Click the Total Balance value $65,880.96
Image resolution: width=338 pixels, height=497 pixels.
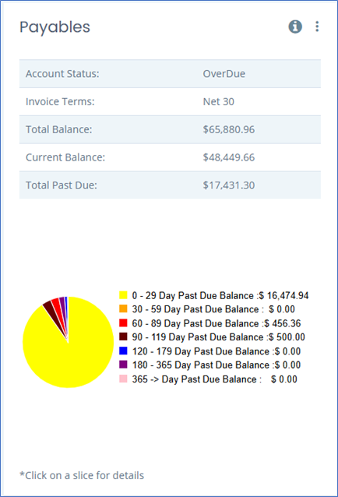[229, 129]
